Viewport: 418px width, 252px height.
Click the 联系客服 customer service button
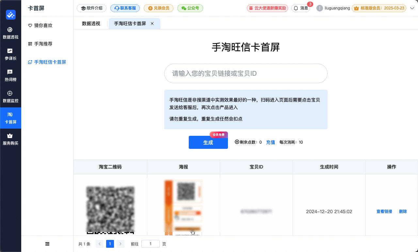point(125,8)
